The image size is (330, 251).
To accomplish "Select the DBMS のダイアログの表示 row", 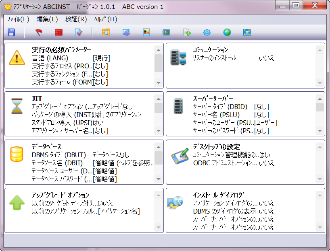I will (x=234, y=211).
